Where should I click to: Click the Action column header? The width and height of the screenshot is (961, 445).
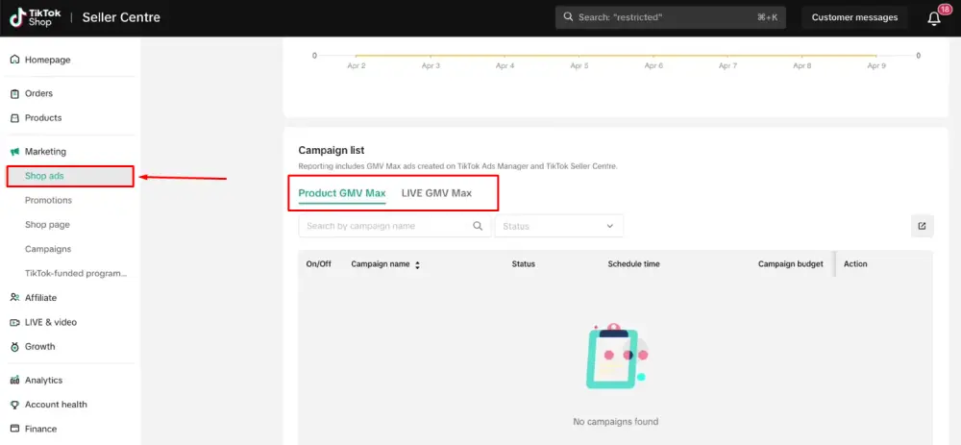855,263
